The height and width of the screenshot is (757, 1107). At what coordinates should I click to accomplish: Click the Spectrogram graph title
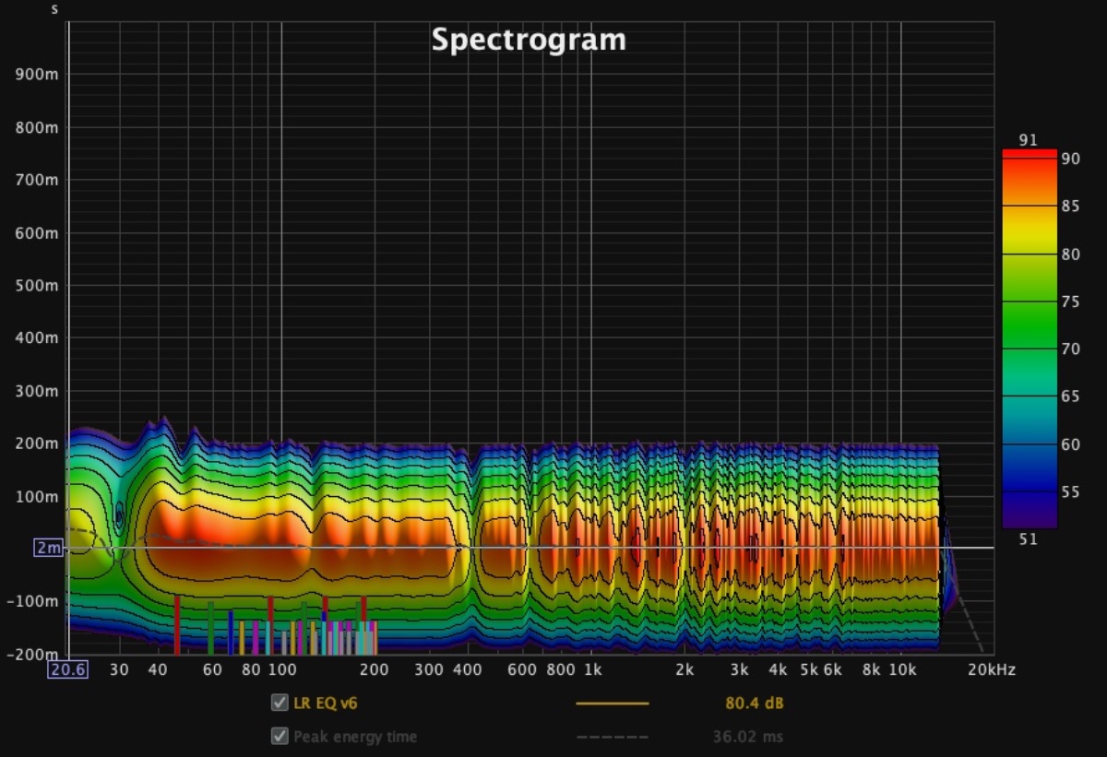click(x=529, y=40)
